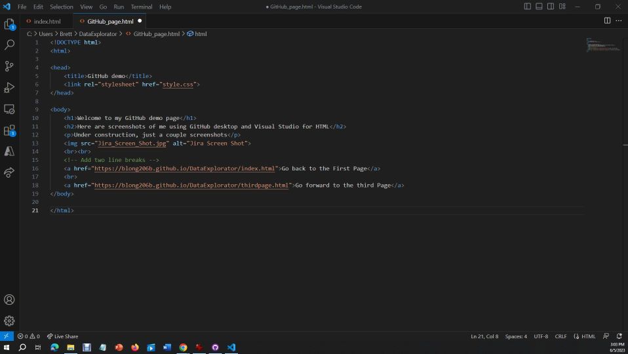Open Google Chrome from taskbar
Viewport: 628px width, 354px height.
click(183, 347)
